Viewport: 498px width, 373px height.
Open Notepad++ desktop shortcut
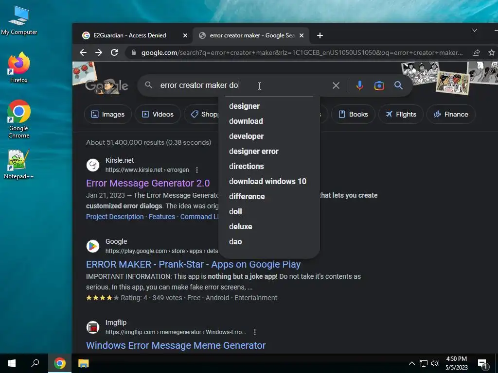19,164
